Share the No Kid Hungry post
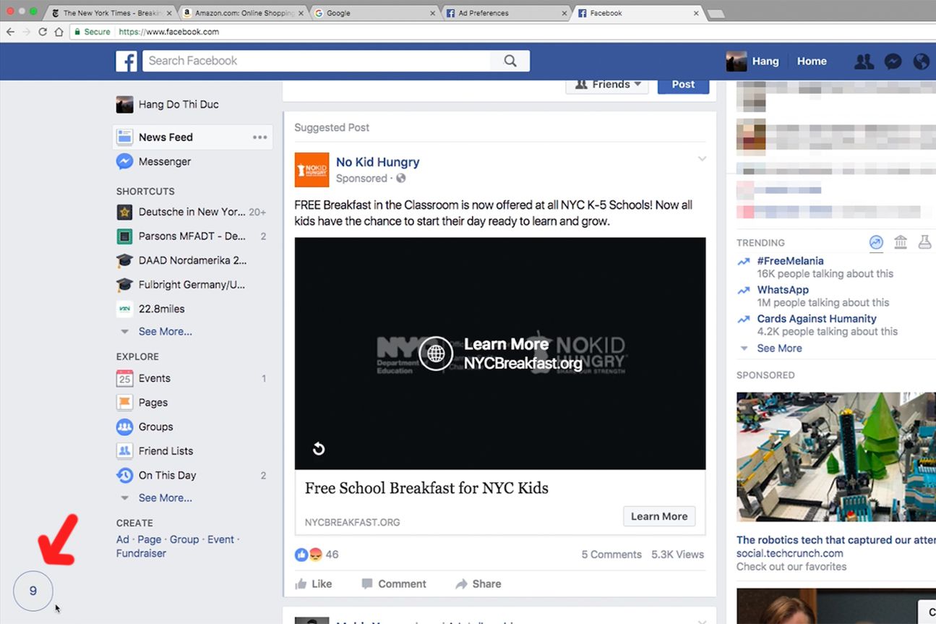The image size is (936, 624). coord(478,584)
